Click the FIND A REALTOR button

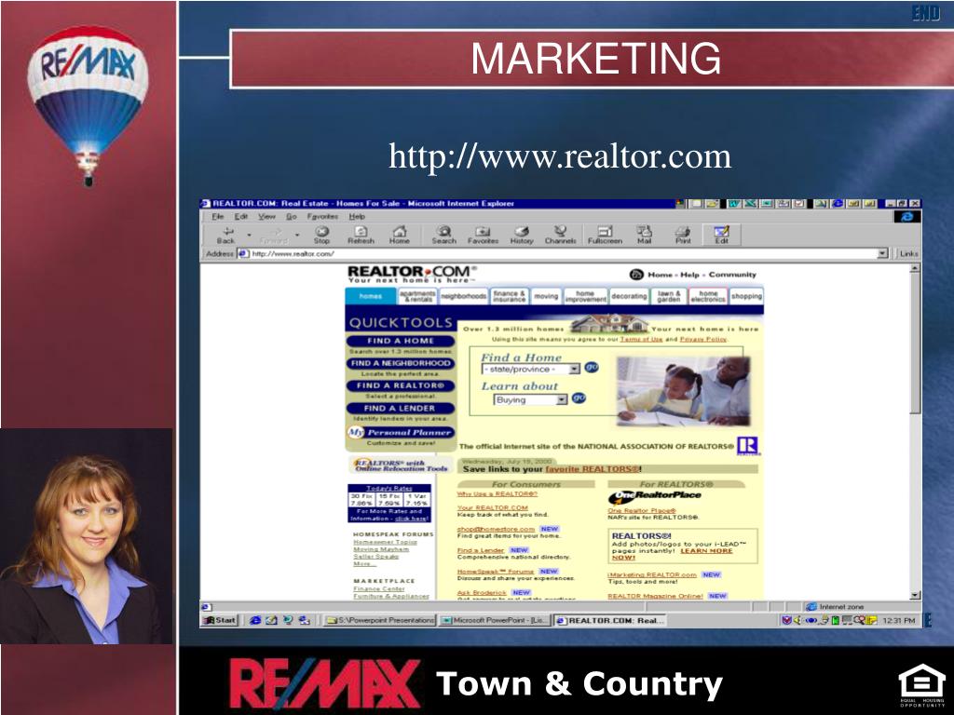point(401,385)
